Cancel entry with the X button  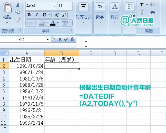click(x=60, y=39)
